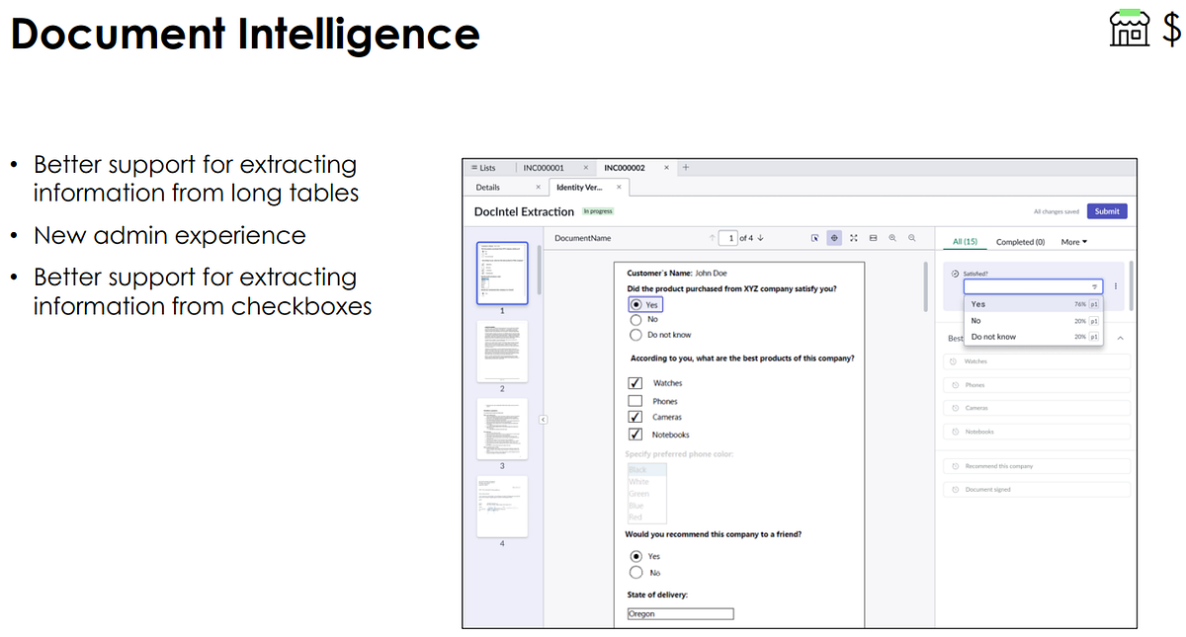1186x637 pixels.
Task: Select the region selection cursor tool
Action: coord(815,237)
